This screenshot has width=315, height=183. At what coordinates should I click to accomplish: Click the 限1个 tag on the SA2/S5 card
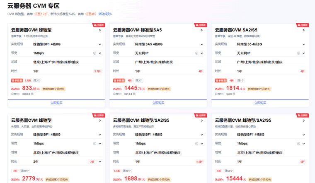pyautogui.click(x=241, y=80)
